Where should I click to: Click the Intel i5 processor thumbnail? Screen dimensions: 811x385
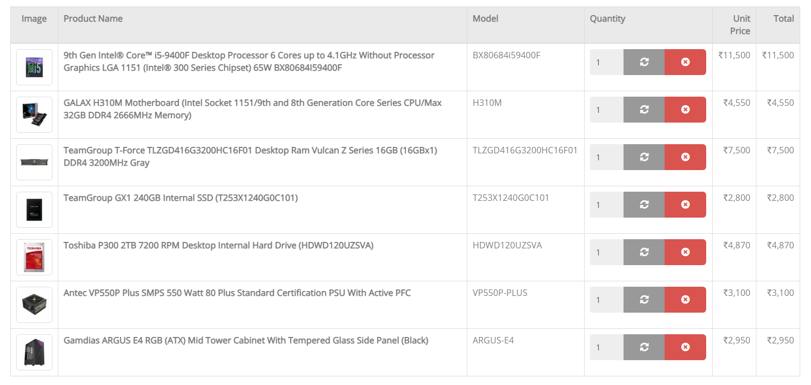tap(34, 67)
